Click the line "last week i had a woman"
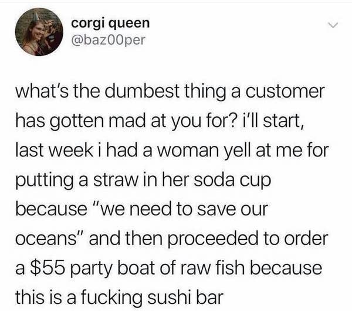Viewport: 352px width, 311px height. click(117, 151)
